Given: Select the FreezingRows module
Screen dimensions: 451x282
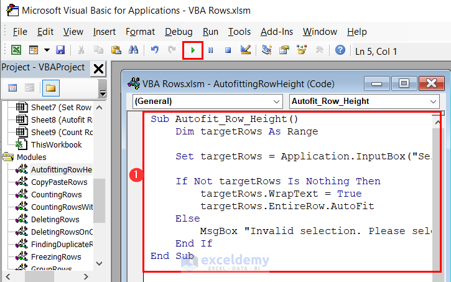Looking at the screenshot, I should (56, 256).
